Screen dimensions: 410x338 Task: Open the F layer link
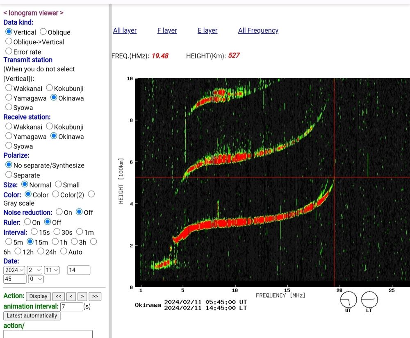167,30
